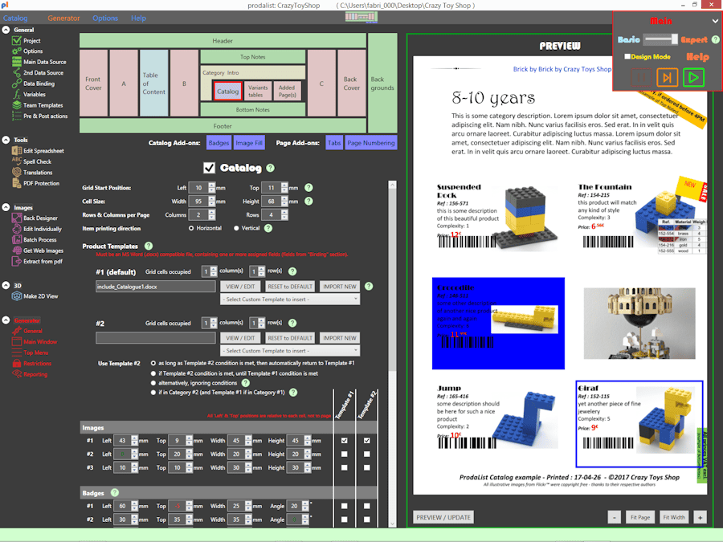Select the Table of Content block
This screenshot has width=723, height=542.
tap(154, 83)
